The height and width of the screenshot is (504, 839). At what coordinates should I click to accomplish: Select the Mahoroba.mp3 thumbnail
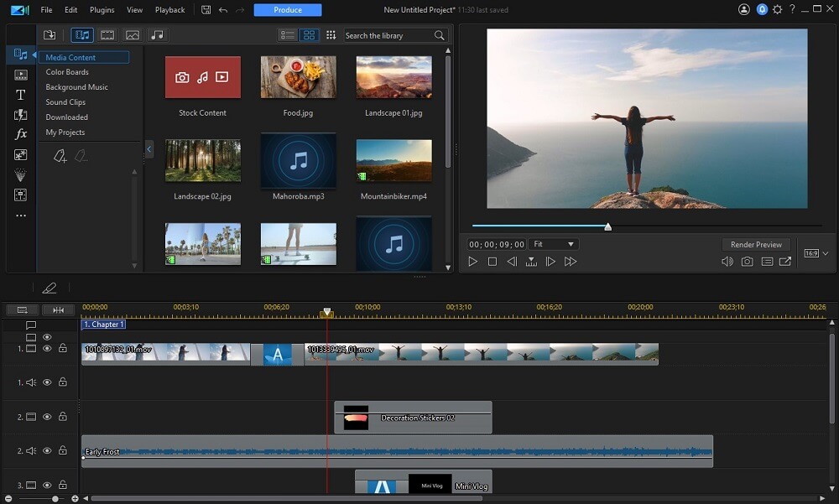298,160
